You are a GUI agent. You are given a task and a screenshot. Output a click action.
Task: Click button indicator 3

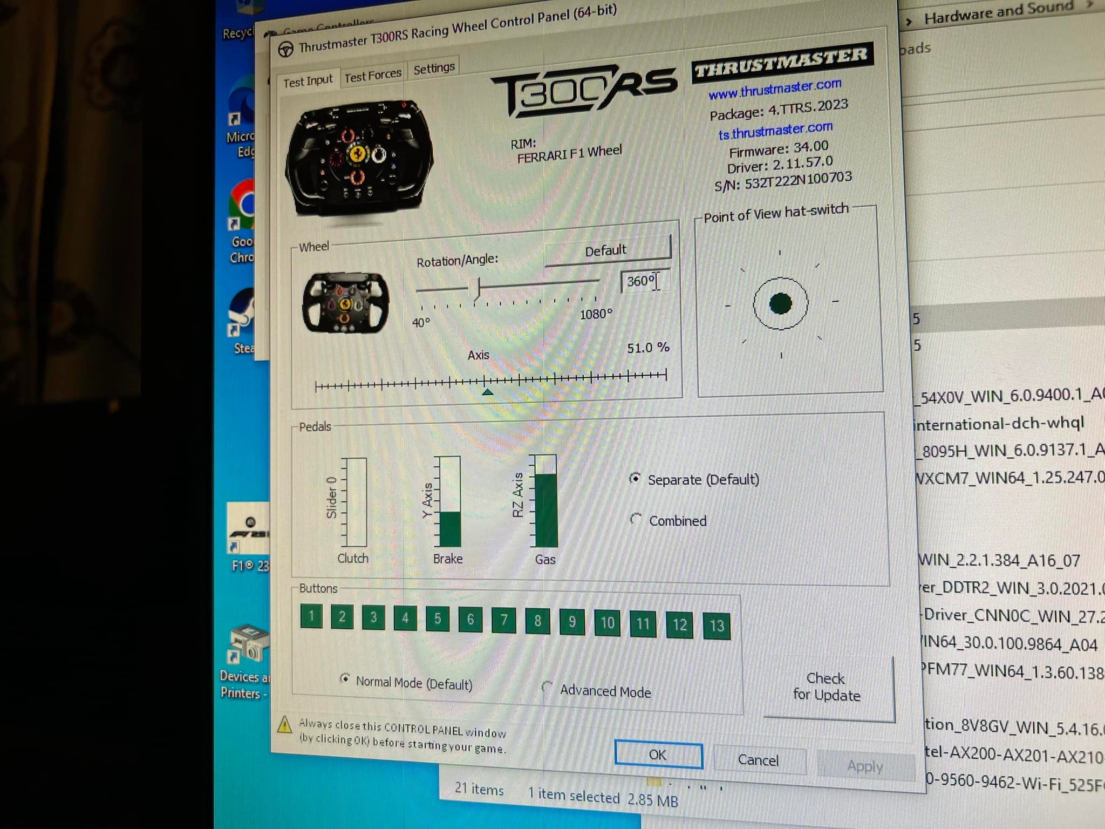coord(373,617)
